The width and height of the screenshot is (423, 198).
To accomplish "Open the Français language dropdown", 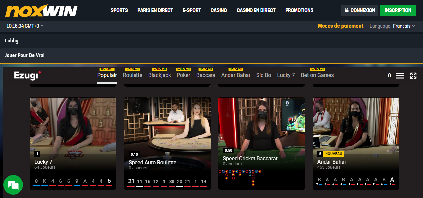I will point(404,26).
